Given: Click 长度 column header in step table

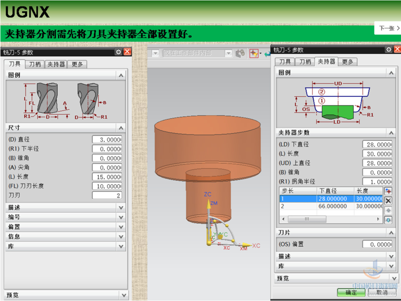Looking at the screenshot, I should (x=368, y=191).
